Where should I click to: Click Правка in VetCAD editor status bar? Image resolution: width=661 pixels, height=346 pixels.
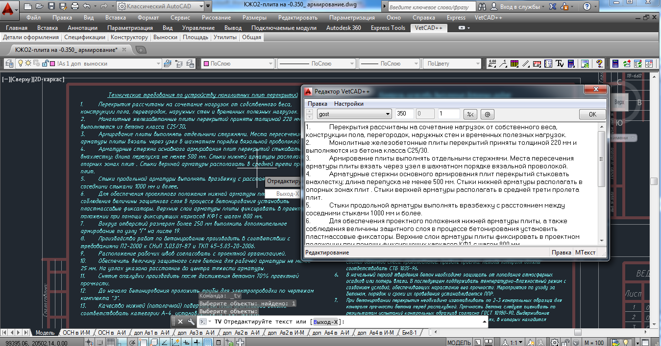(562, 253)
